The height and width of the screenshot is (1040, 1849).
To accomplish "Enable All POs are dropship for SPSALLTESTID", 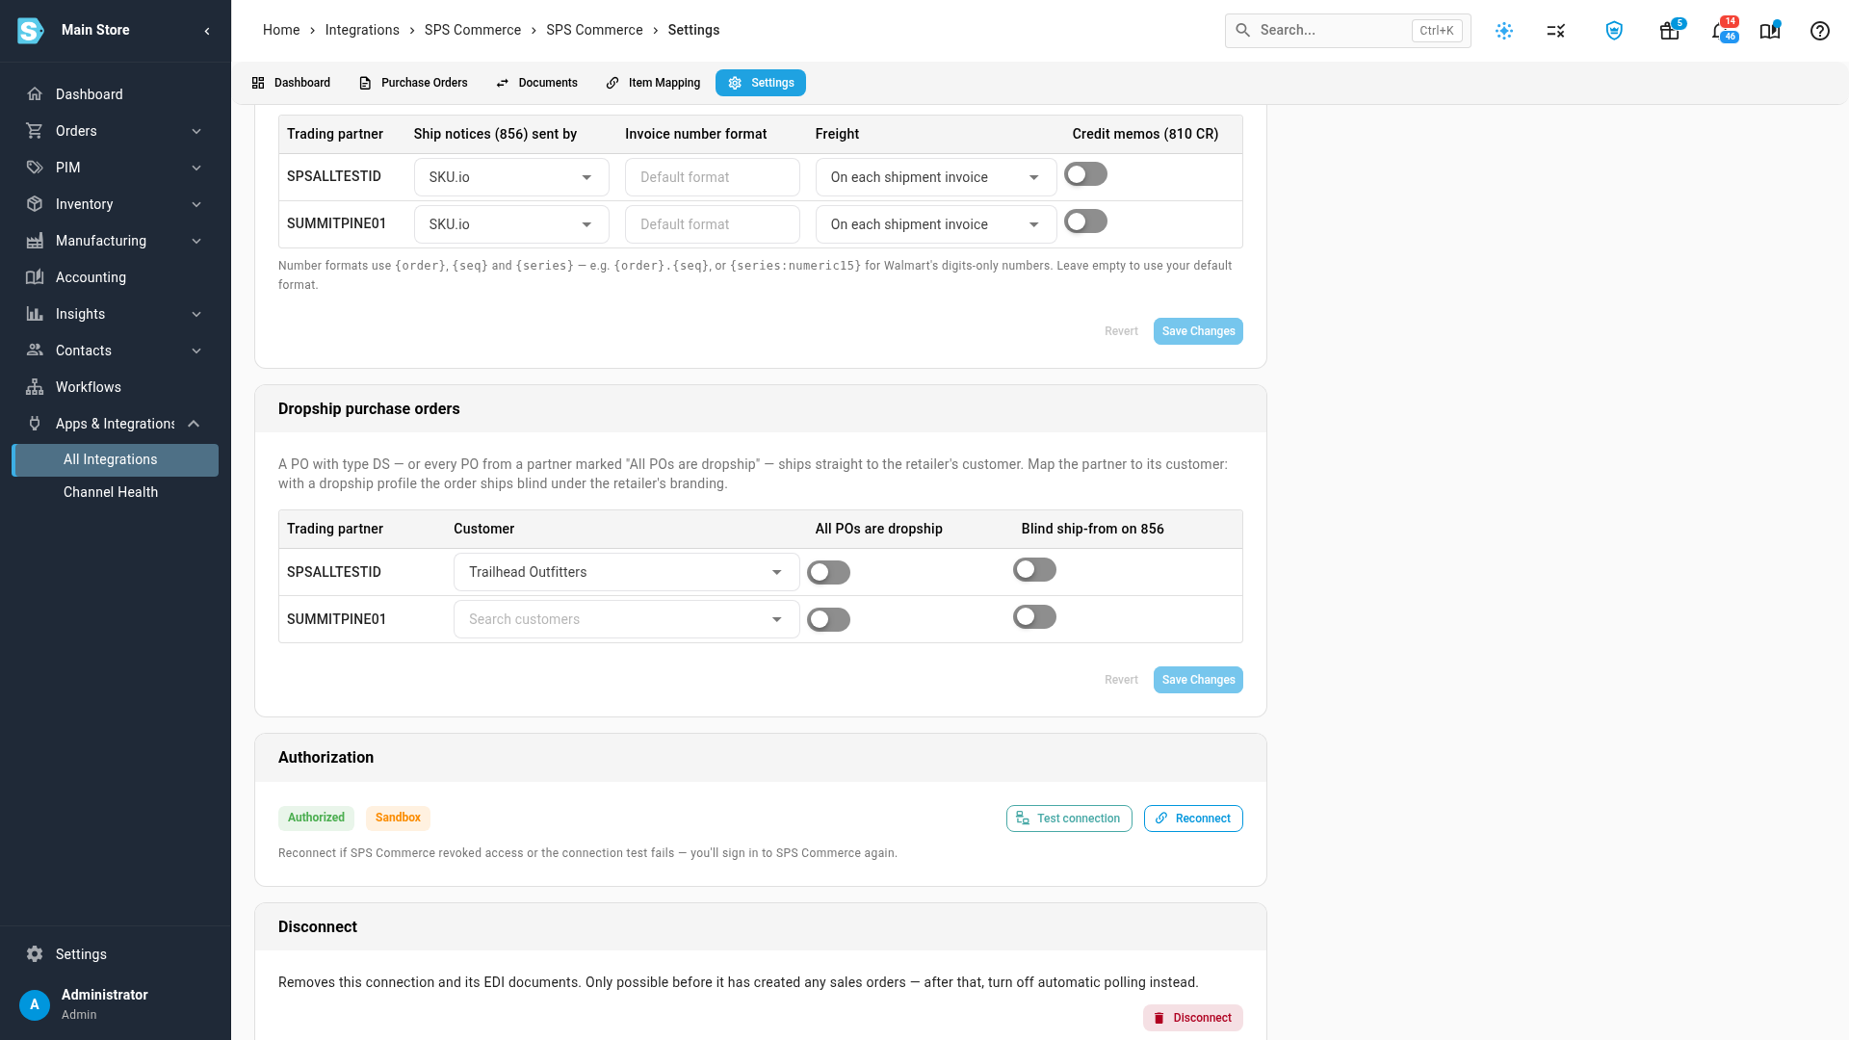I will (x=828, y=573).
